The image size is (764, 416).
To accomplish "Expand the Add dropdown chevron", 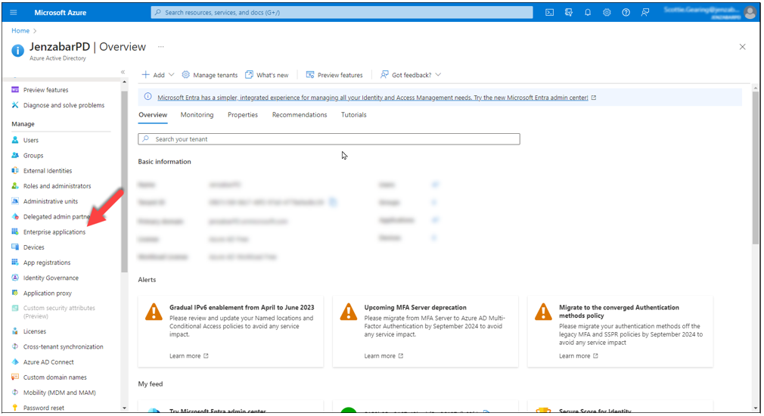I will [x=171, y=75].
